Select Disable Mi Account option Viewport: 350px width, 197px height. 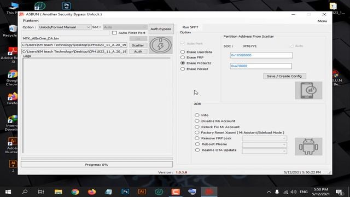197,121
